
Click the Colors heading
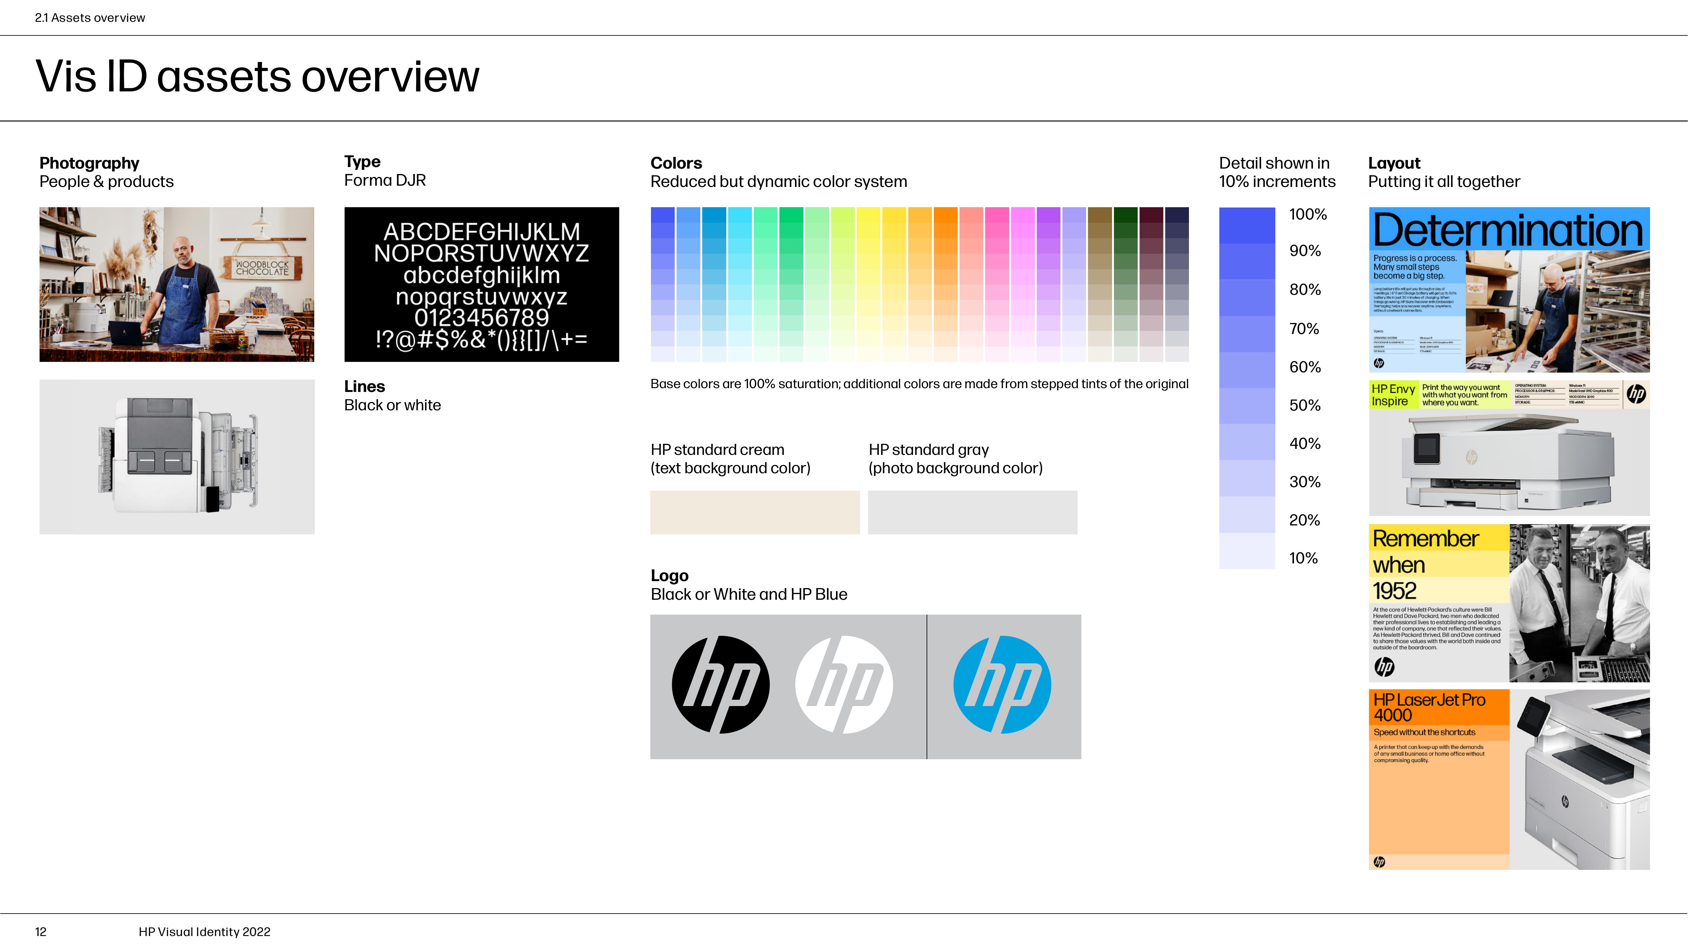[x=676, y=163]
